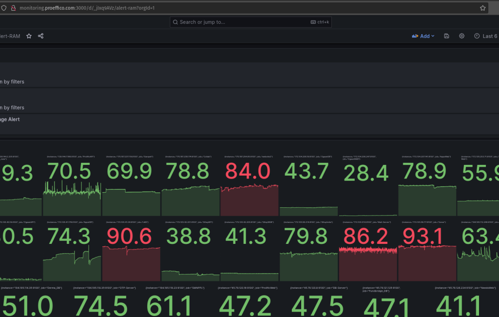Click the shield icon in the address bar
The image size is (499, 317).
pyautogui.click(x=4, y=8)
